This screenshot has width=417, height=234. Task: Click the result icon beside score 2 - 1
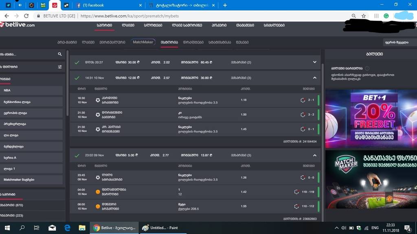303,100
